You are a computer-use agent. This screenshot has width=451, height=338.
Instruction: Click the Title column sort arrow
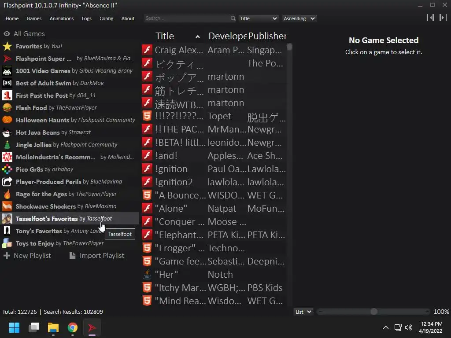click(x=198, y=37)
